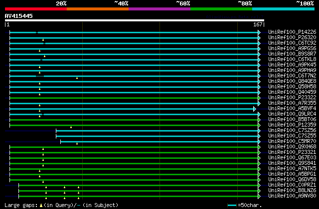Viewport: 319px width, 209px height.
Task: Select subject label UniRef100_C5MR70
Action: coord(292,141)
